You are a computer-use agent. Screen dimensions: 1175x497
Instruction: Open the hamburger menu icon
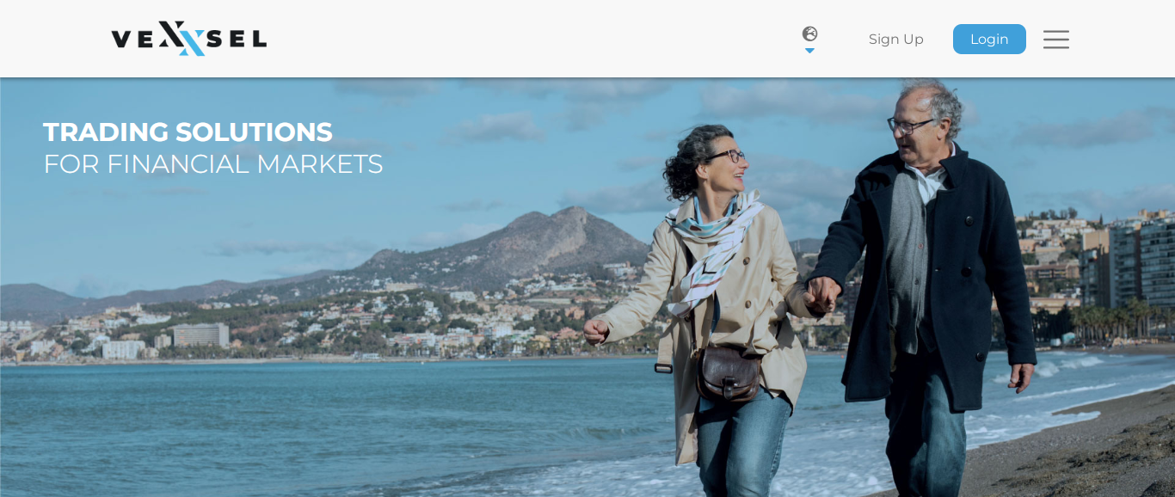(x=1055, y=40)
